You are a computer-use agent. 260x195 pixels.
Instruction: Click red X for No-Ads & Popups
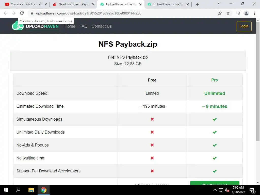coord(152,145)
